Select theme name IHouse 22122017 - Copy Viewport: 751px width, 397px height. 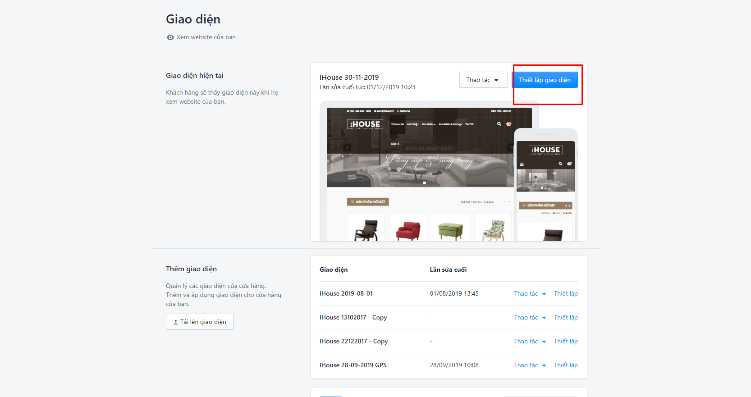(x=354, y=341)
